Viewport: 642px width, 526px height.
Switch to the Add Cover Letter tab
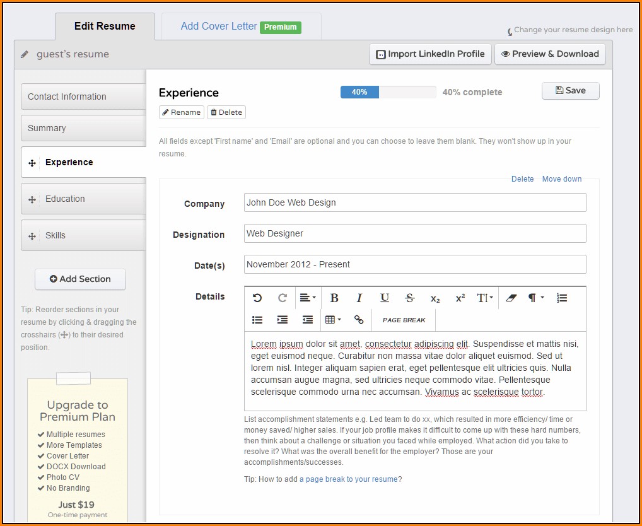click(240, 26)
